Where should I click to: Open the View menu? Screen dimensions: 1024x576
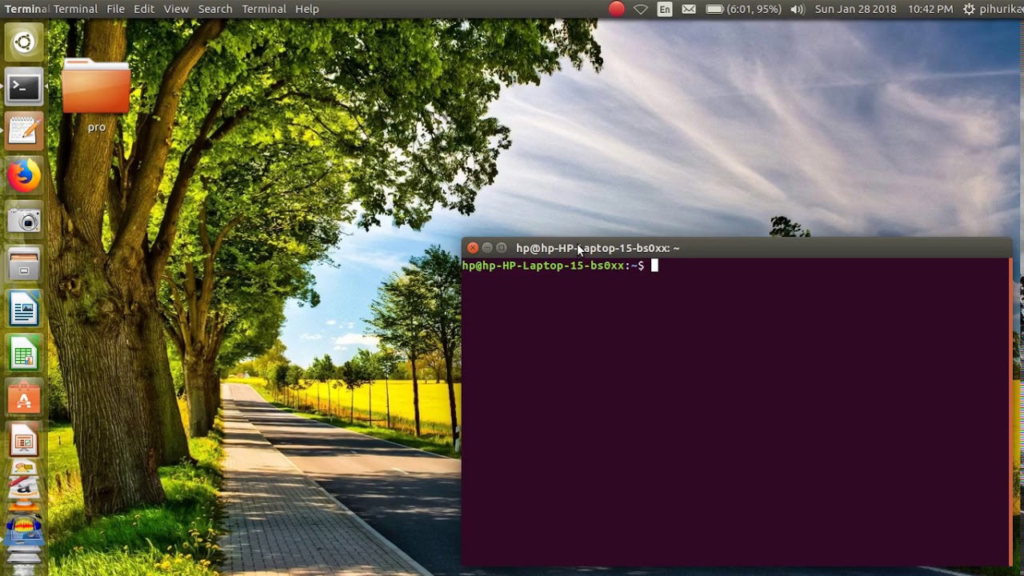coord(176,9)
